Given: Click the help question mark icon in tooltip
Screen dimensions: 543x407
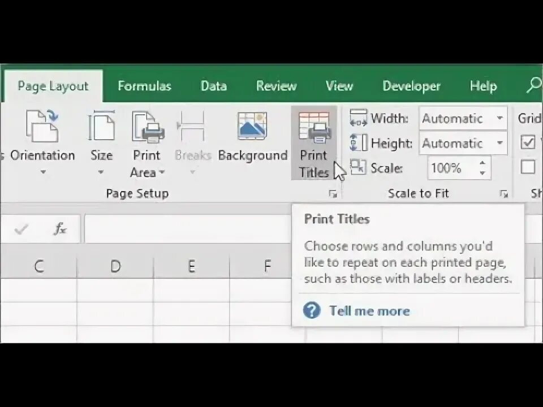Looking at the screenshot, I should coord(312,310).
